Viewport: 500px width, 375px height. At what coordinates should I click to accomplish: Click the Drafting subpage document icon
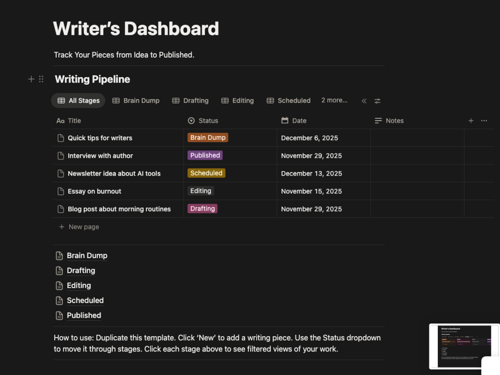click(x=59, y=271)
